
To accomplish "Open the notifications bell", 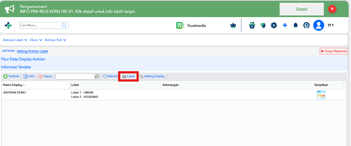I will (x=296, y=25).
